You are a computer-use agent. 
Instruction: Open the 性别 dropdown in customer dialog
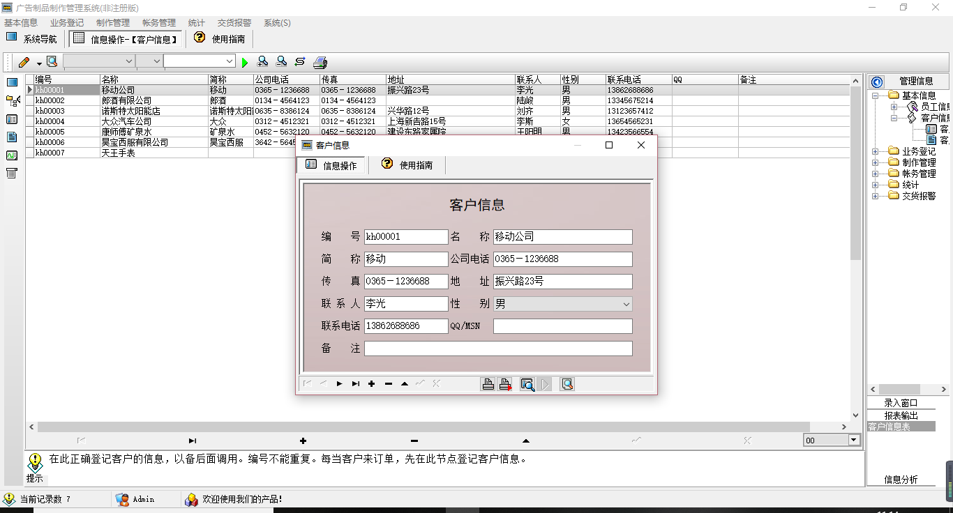(563, 304)
